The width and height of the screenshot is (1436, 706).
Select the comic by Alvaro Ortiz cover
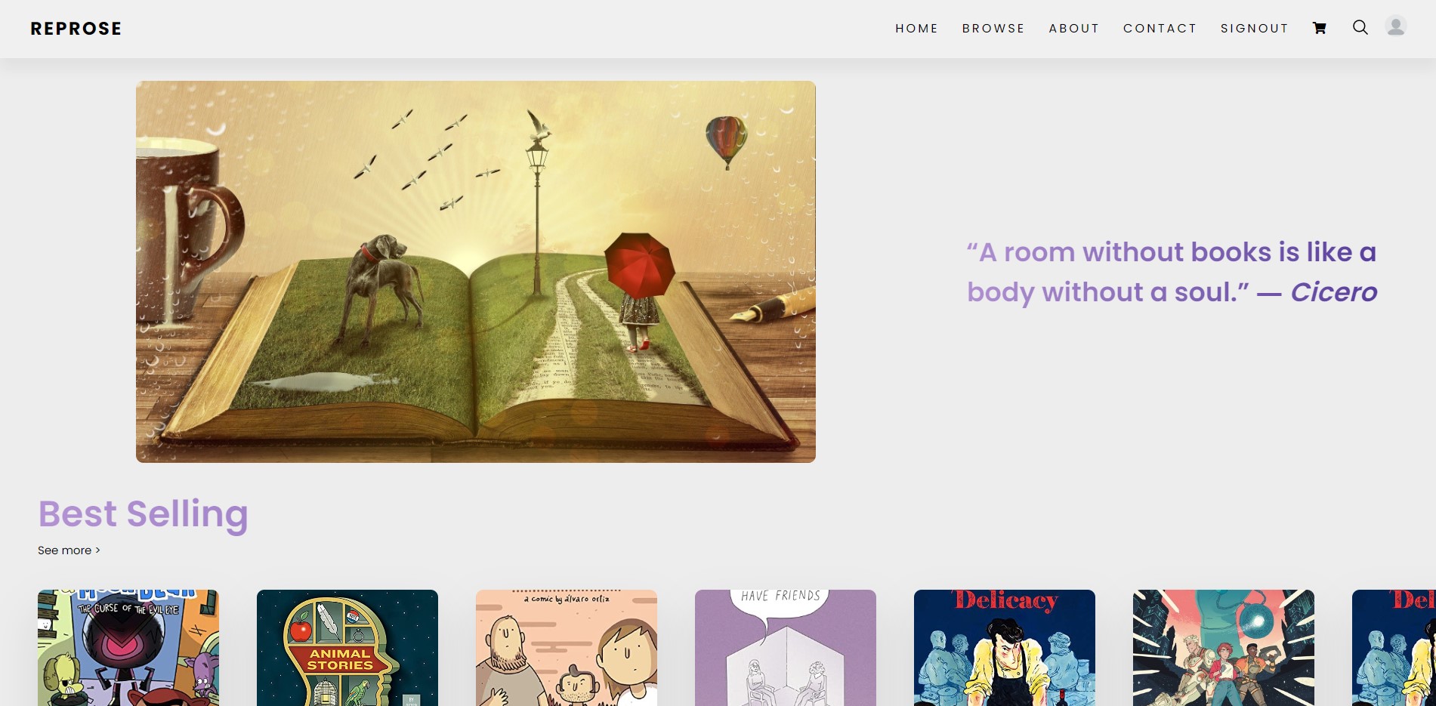[x=567, y=648]
